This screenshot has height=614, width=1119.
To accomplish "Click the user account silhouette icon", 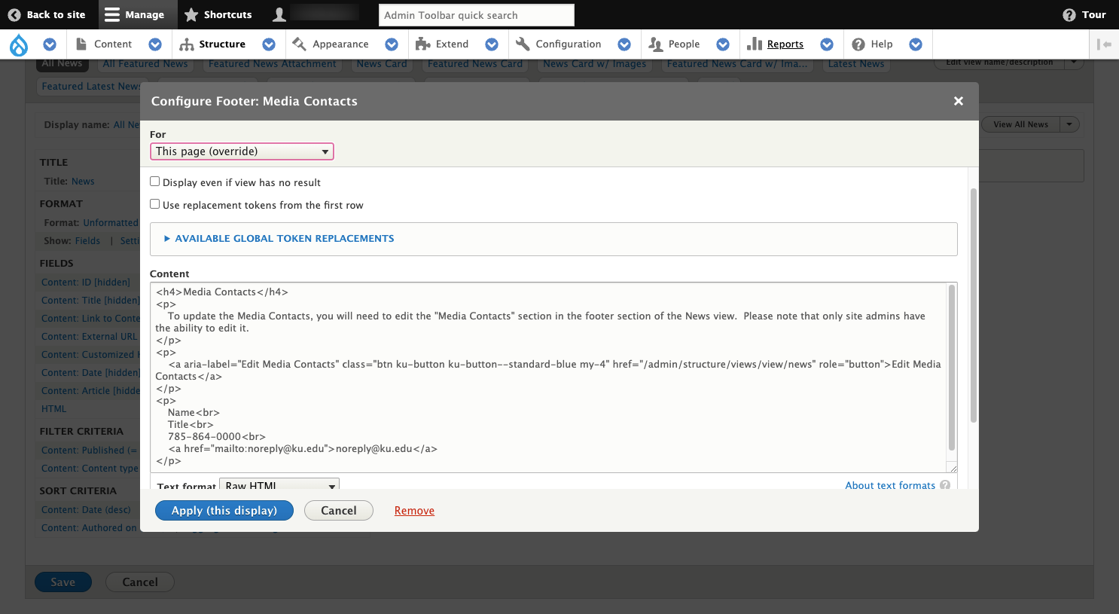I will [x=279, y=15].
